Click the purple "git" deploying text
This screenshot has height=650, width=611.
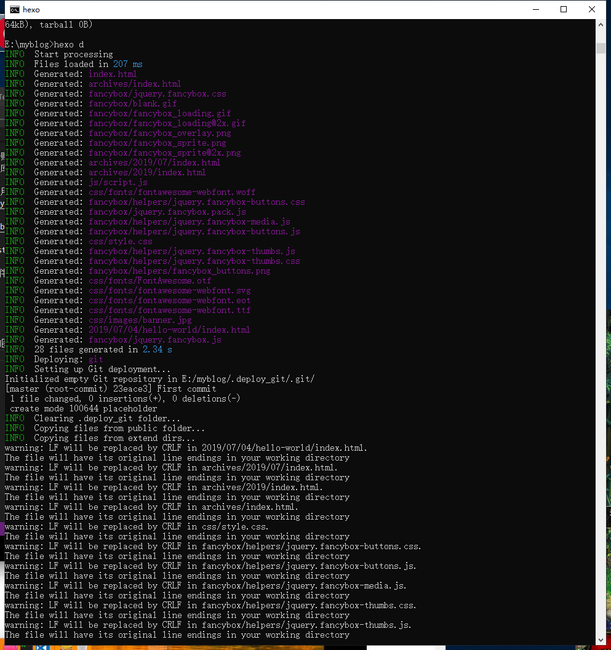(95, 359)
